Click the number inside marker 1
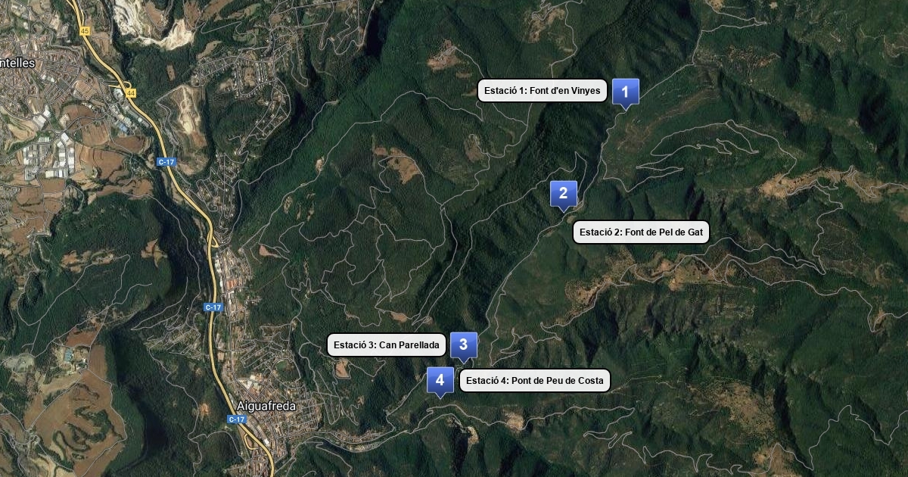The image size is (908, 477). tap(625, 92)
